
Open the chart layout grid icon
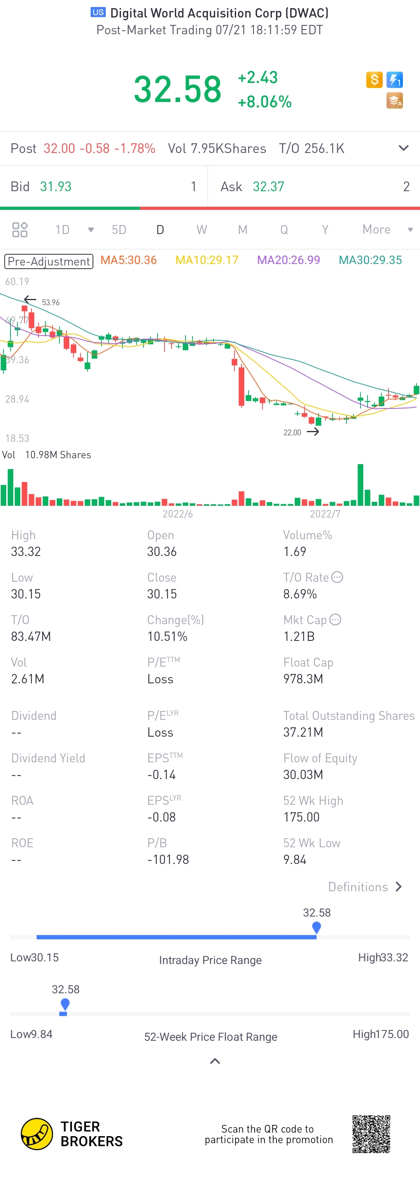(20, 230)
